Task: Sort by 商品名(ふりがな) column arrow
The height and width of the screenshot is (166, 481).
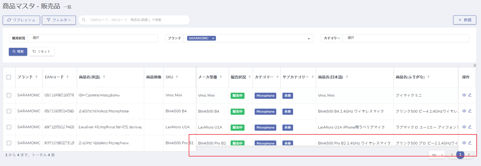Action: point(428,77)
